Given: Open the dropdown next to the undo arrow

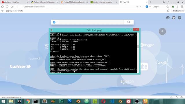Looking at the screenshot, I should 14,7.
